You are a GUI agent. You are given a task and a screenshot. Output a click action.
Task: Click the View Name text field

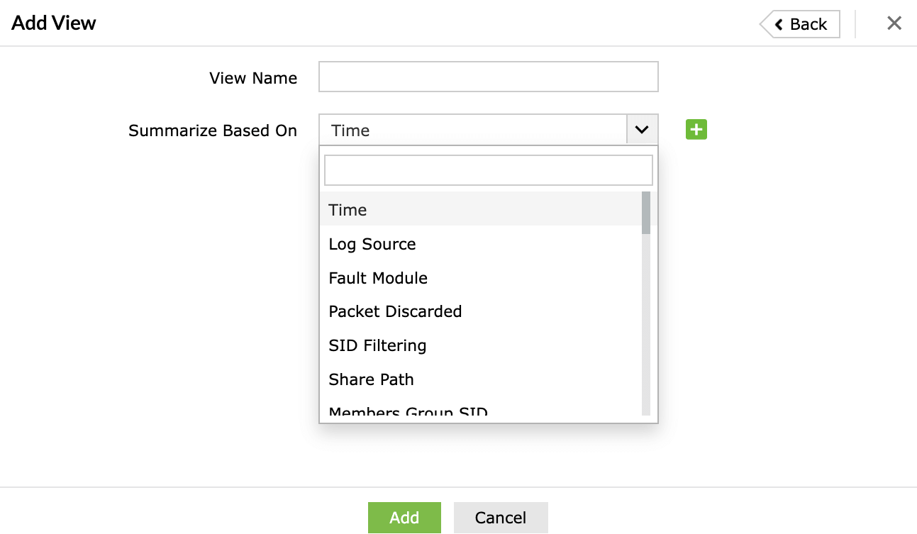(x=488, y=77)
